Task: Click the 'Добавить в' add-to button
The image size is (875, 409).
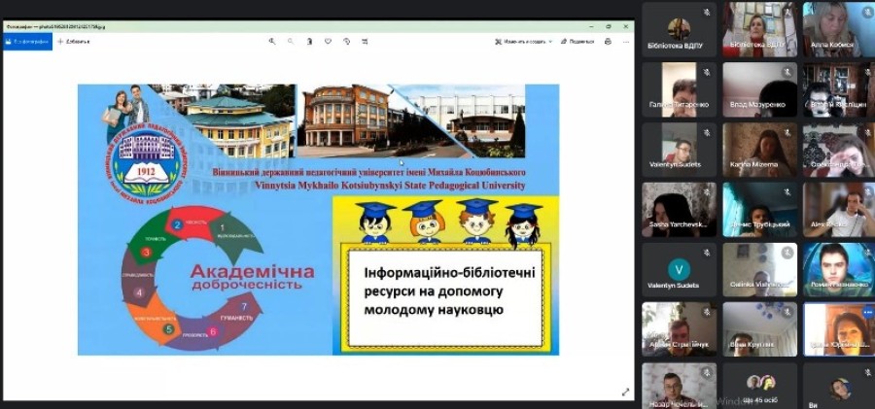Action: coord(74,42)
